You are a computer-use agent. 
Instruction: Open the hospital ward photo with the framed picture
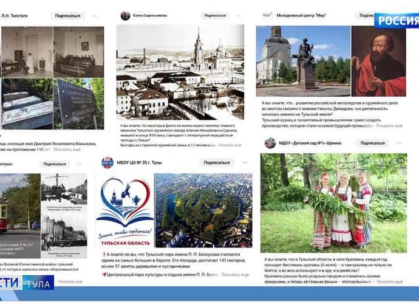click(x=79, y=52)
